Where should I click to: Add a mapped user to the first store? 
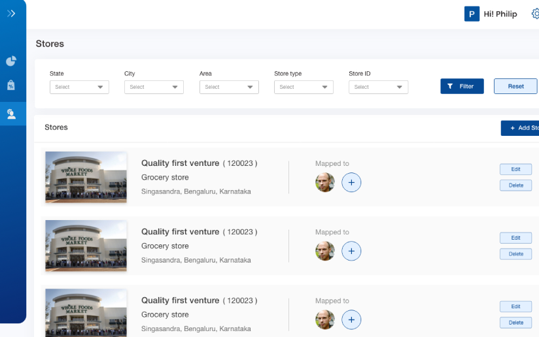pos(351,183)
